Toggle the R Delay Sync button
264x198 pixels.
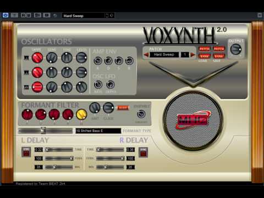click(x=143, y=152)
